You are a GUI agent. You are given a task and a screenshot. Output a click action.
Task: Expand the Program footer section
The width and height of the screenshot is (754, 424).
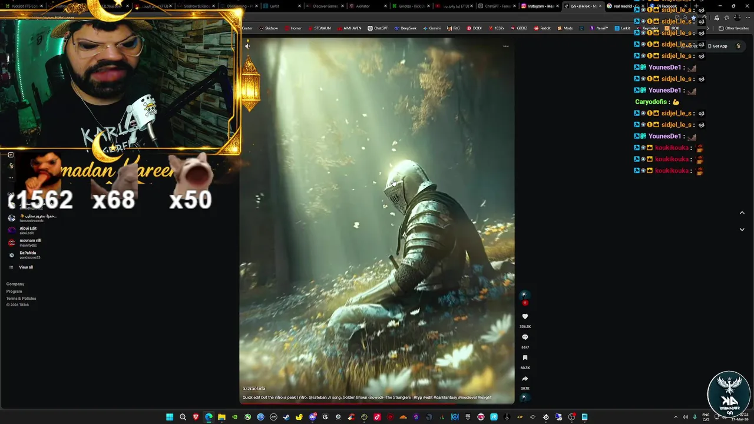(x=14, y=291)
